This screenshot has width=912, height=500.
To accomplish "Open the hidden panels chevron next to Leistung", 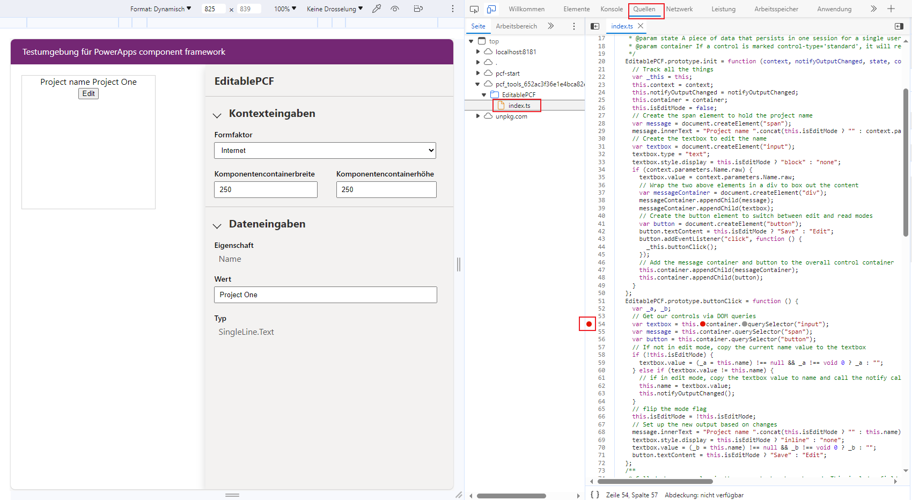I will pos(873,9).
